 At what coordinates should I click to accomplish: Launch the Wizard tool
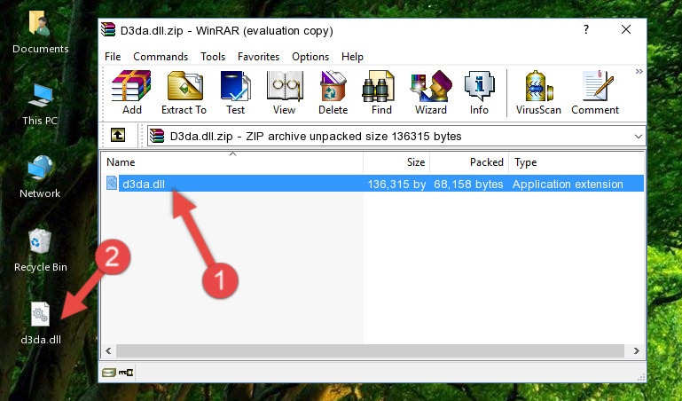point(431,92)
